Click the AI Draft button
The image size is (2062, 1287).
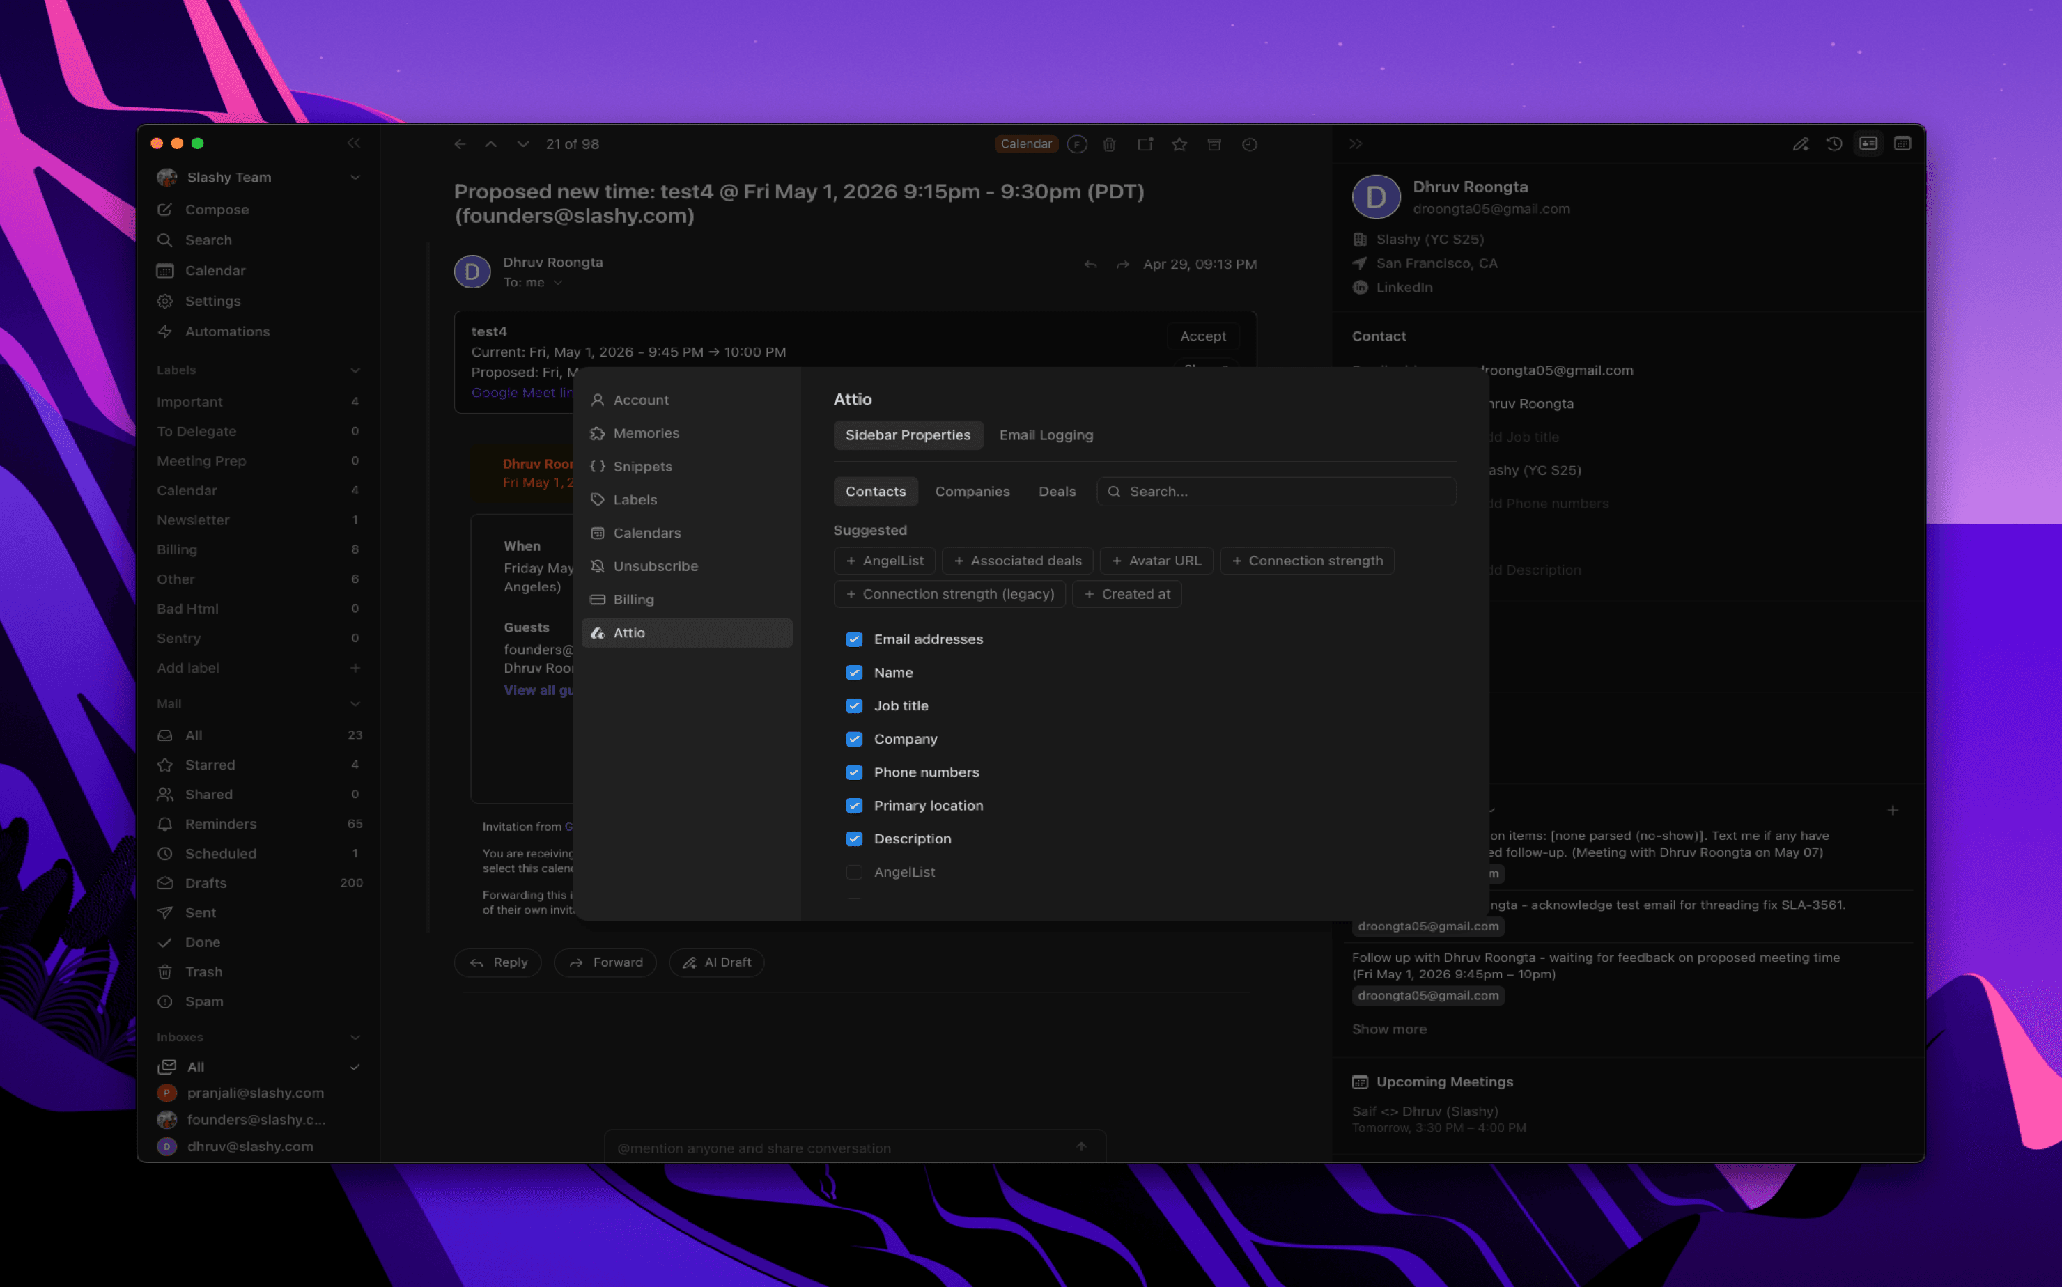pos(717,962)
